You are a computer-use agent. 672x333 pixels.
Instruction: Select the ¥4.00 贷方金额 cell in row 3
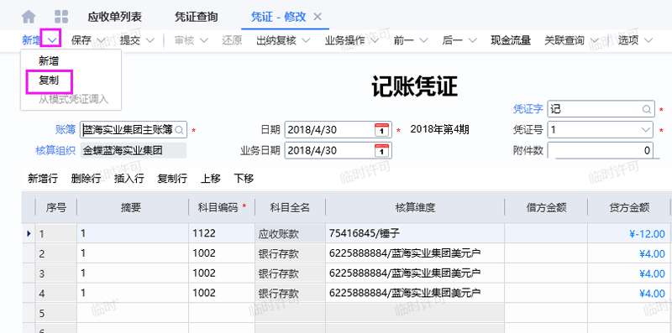click(627, 273)
